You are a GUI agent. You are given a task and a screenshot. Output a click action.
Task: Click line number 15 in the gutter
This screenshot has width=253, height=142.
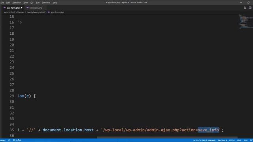(12, 17)
